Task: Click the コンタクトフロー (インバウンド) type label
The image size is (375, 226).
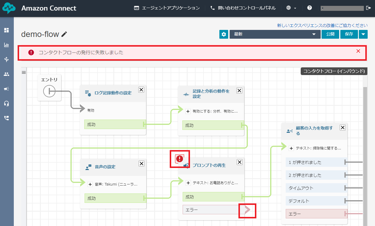Action: [334, 71]
